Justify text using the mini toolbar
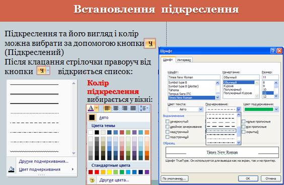Viewport: 284px width, 185px height. tap(133, 108)
